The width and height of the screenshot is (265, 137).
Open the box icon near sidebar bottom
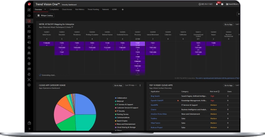coord(29,123)
